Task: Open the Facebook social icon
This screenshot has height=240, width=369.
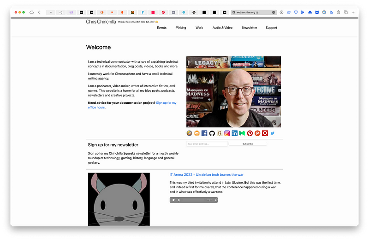Action: (204, 133)
